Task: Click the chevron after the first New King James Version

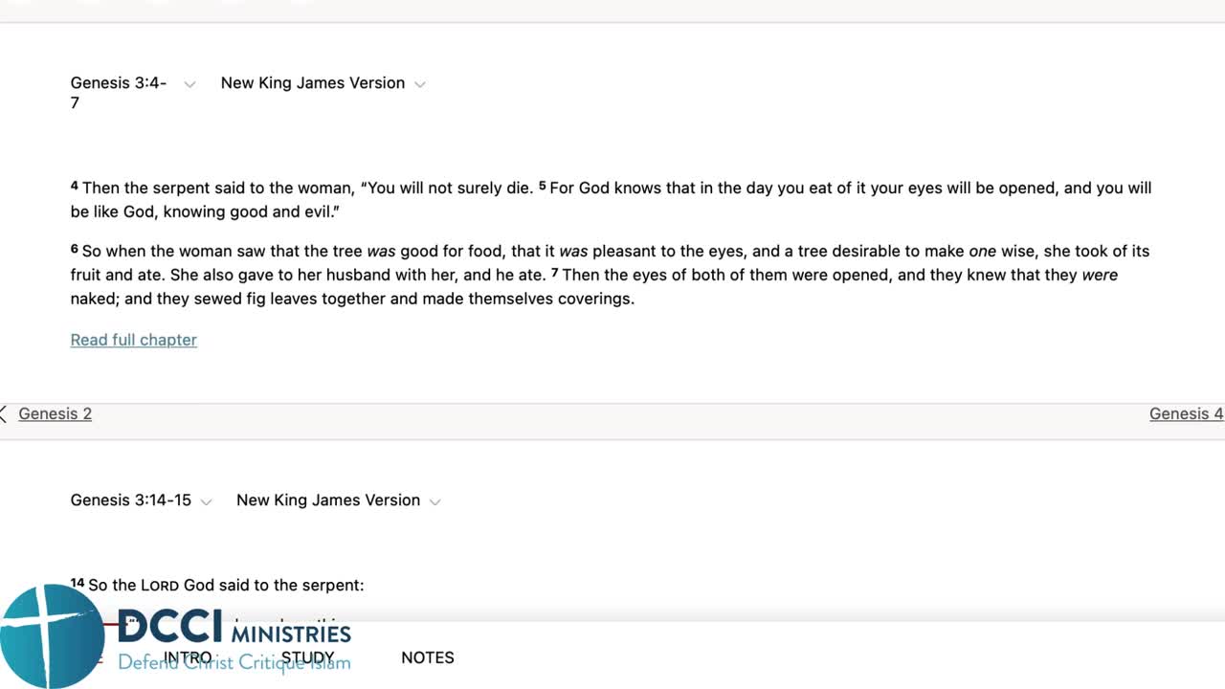Action: pyautogui.click(x=420, y=84)
